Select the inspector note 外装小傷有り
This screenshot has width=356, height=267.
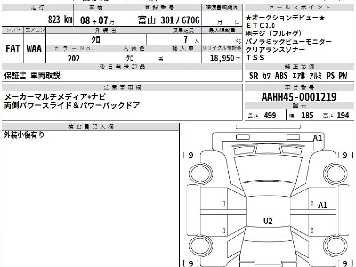click(x=24, y=135)
